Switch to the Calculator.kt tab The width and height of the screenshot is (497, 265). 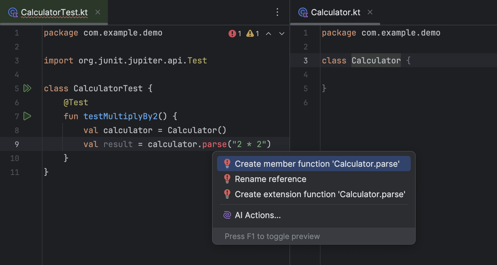[335, 12]
